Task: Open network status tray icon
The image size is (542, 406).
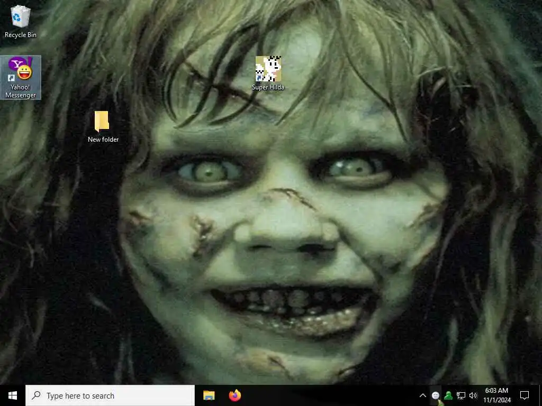Action: [461, 395]
